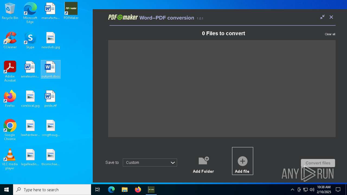The width and height of the screenshot is (347, 195).
Task: Select the VLC media player icon
Action: [10, 159]
